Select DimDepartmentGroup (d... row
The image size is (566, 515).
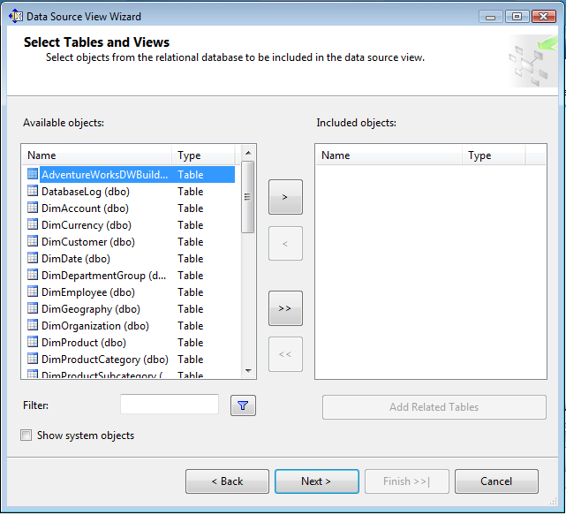(131, 276)
